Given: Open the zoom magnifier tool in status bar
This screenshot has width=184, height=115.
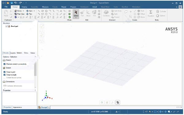Looking at the screenshot, I should 169,112.
